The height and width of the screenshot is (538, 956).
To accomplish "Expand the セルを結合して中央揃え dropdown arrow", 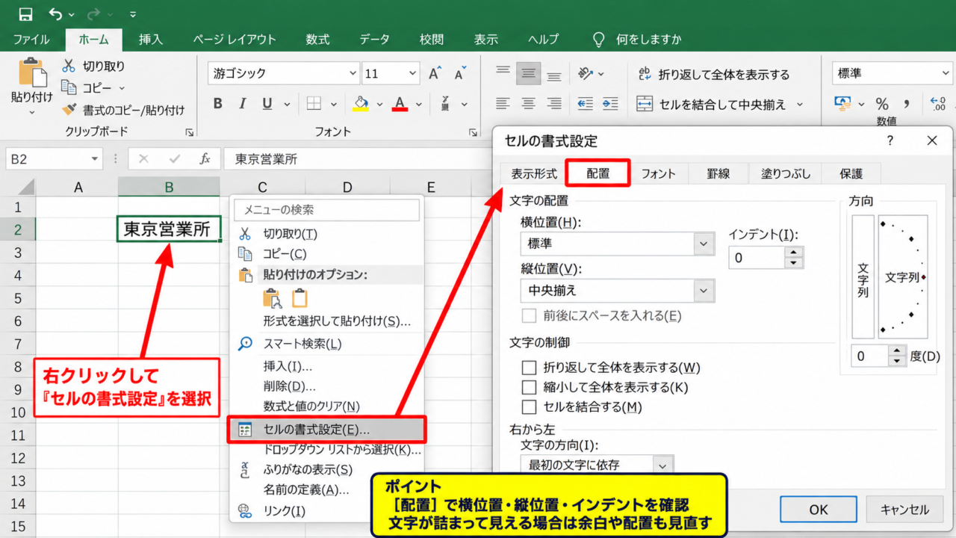I will [800, 105].
